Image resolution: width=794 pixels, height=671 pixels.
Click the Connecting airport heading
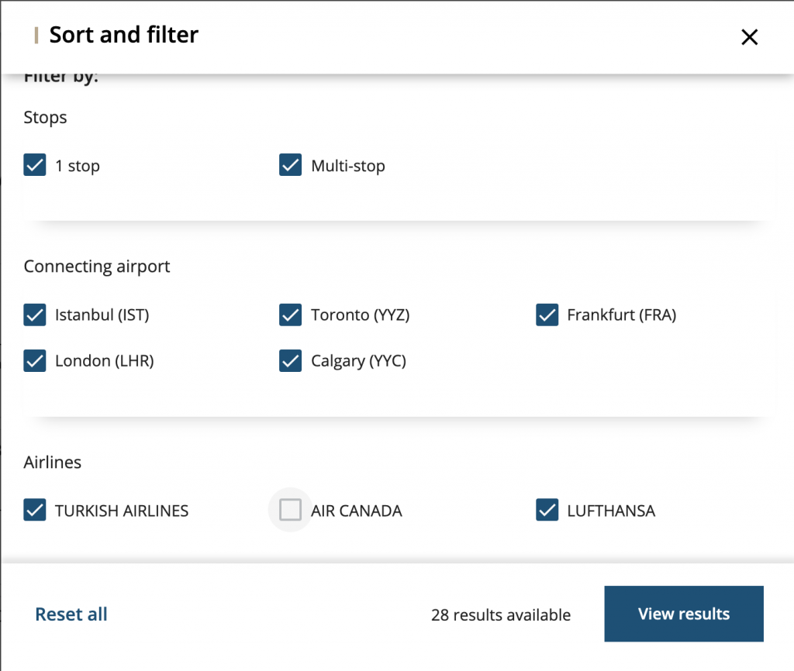(96, 266)
